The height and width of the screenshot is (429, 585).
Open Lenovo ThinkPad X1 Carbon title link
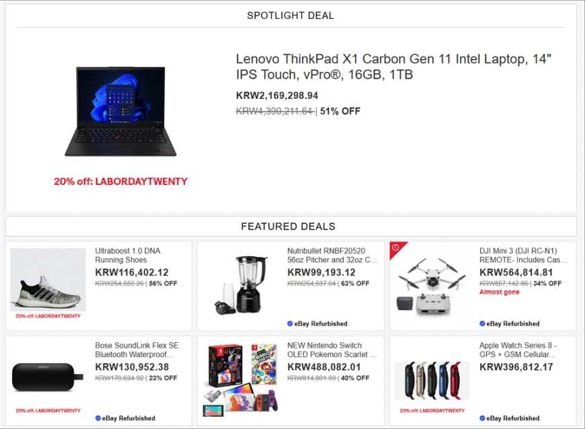coord(393,67)
